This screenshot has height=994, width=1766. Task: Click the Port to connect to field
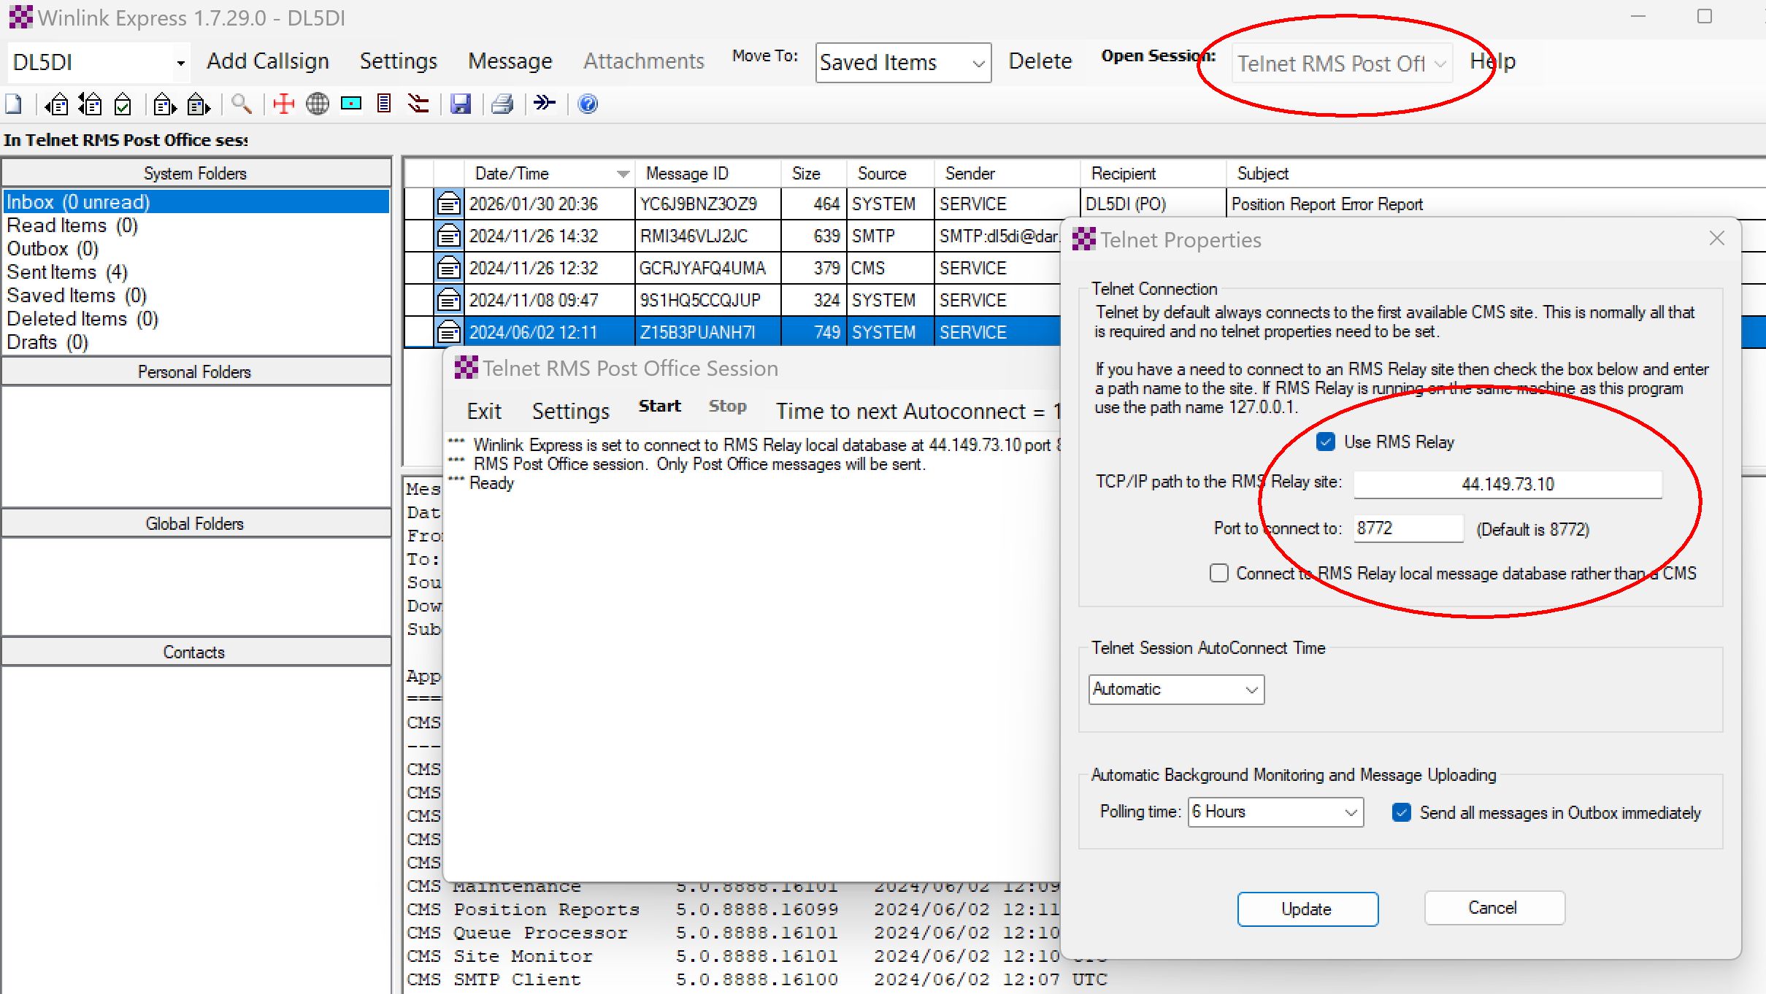tap(1408, 528)
